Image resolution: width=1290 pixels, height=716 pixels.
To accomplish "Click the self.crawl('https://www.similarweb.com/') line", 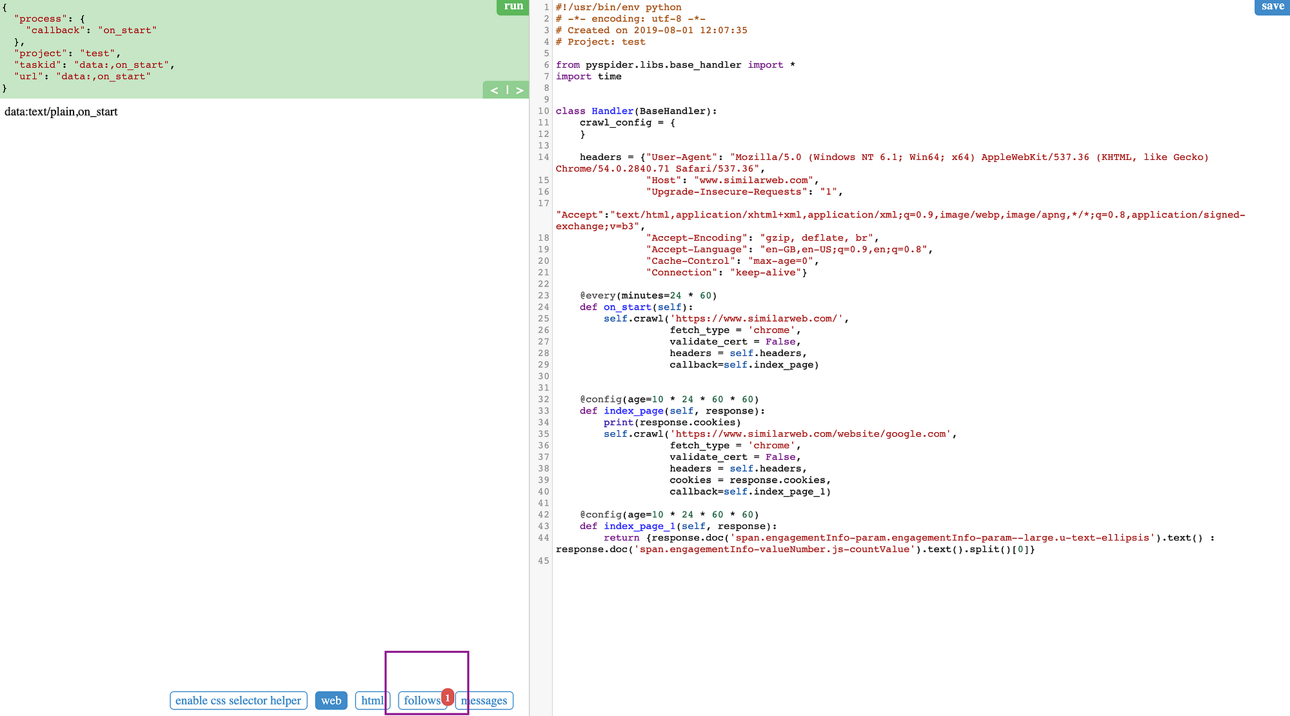I will [x=726, y=319].
